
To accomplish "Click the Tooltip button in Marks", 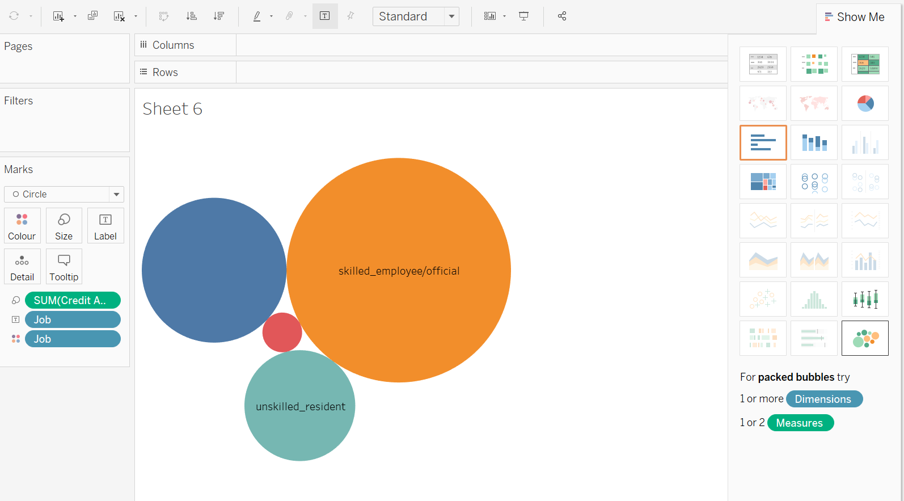I will pos(64,267).
